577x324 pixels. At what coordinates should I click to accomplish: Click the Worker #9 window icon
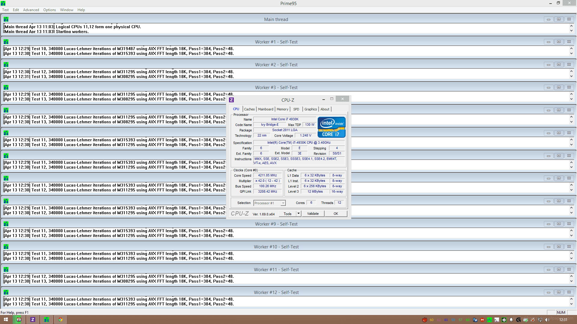click(x=6, y=224)
